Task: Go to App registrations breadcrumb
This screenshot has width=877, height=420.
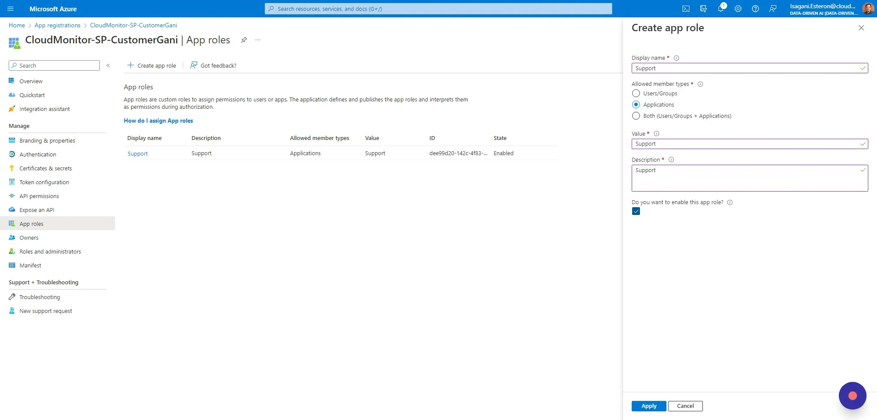Action: (57, 25)
